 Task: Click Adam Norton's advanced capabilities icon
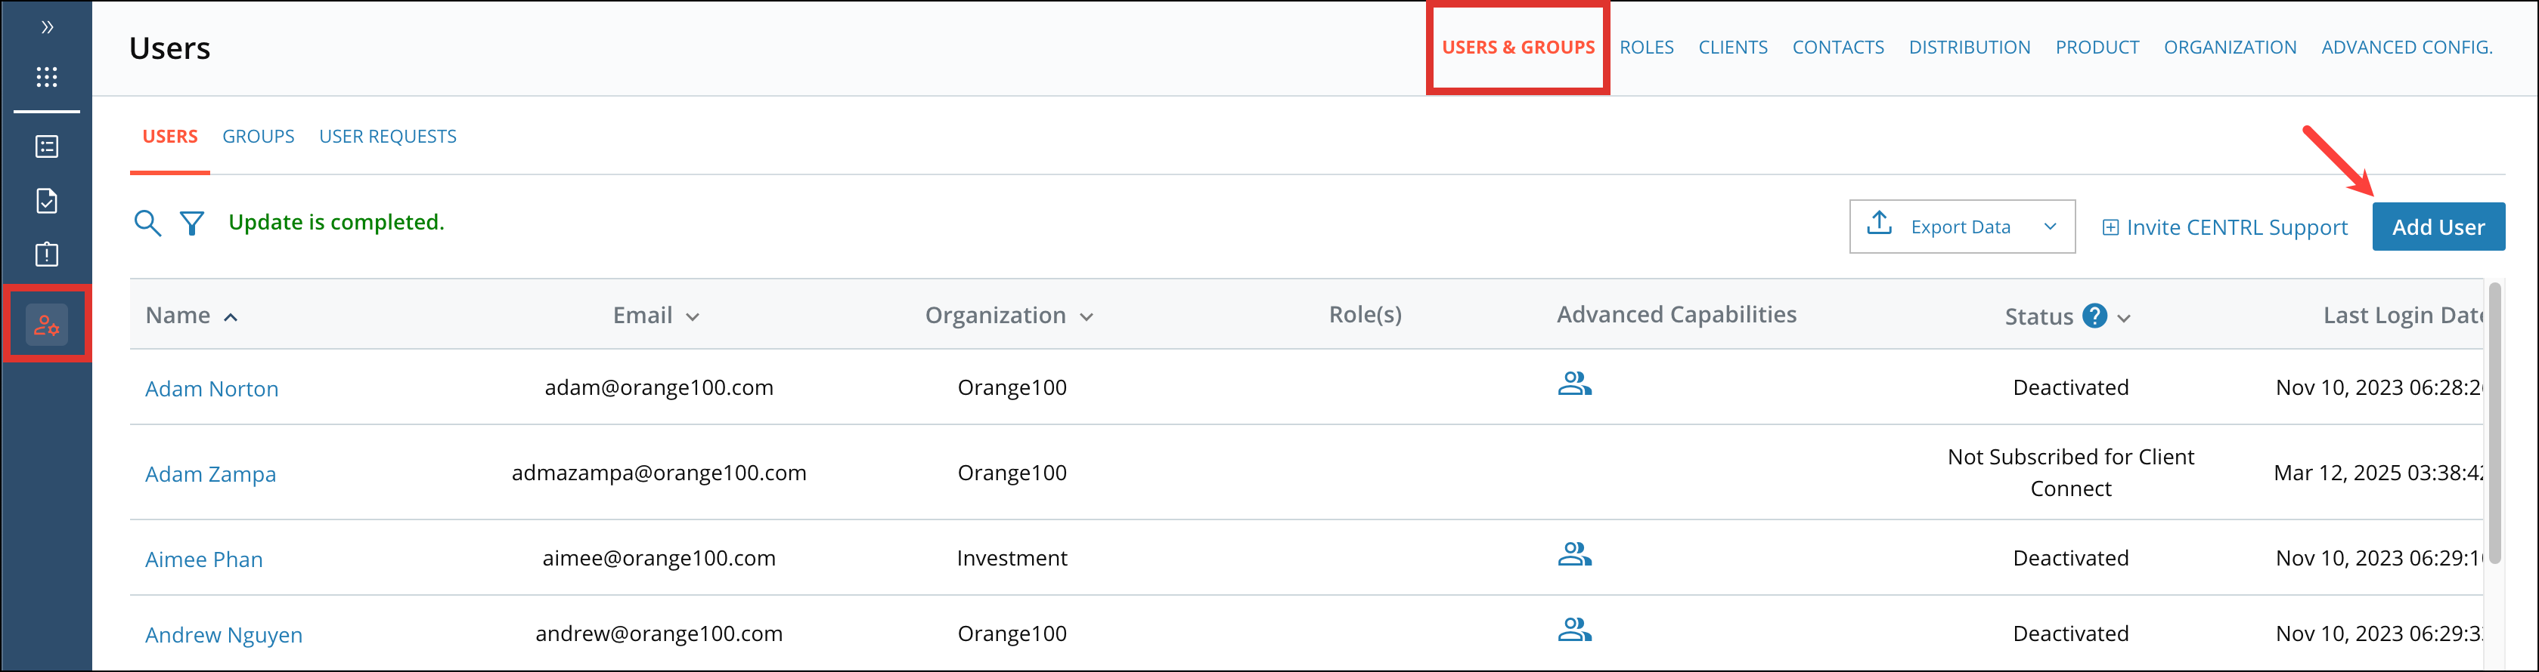click(x=1574, y=384)
